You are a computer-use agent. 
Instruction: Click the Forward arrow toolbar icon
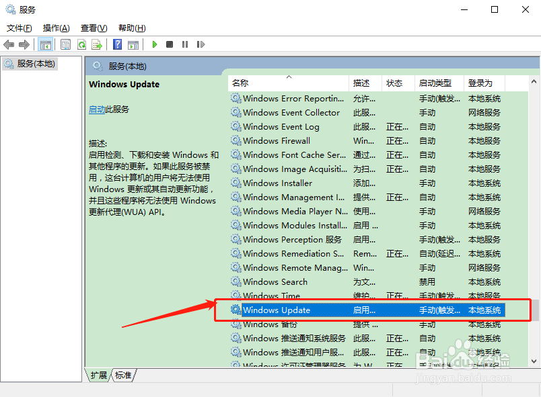click(24, 44)
